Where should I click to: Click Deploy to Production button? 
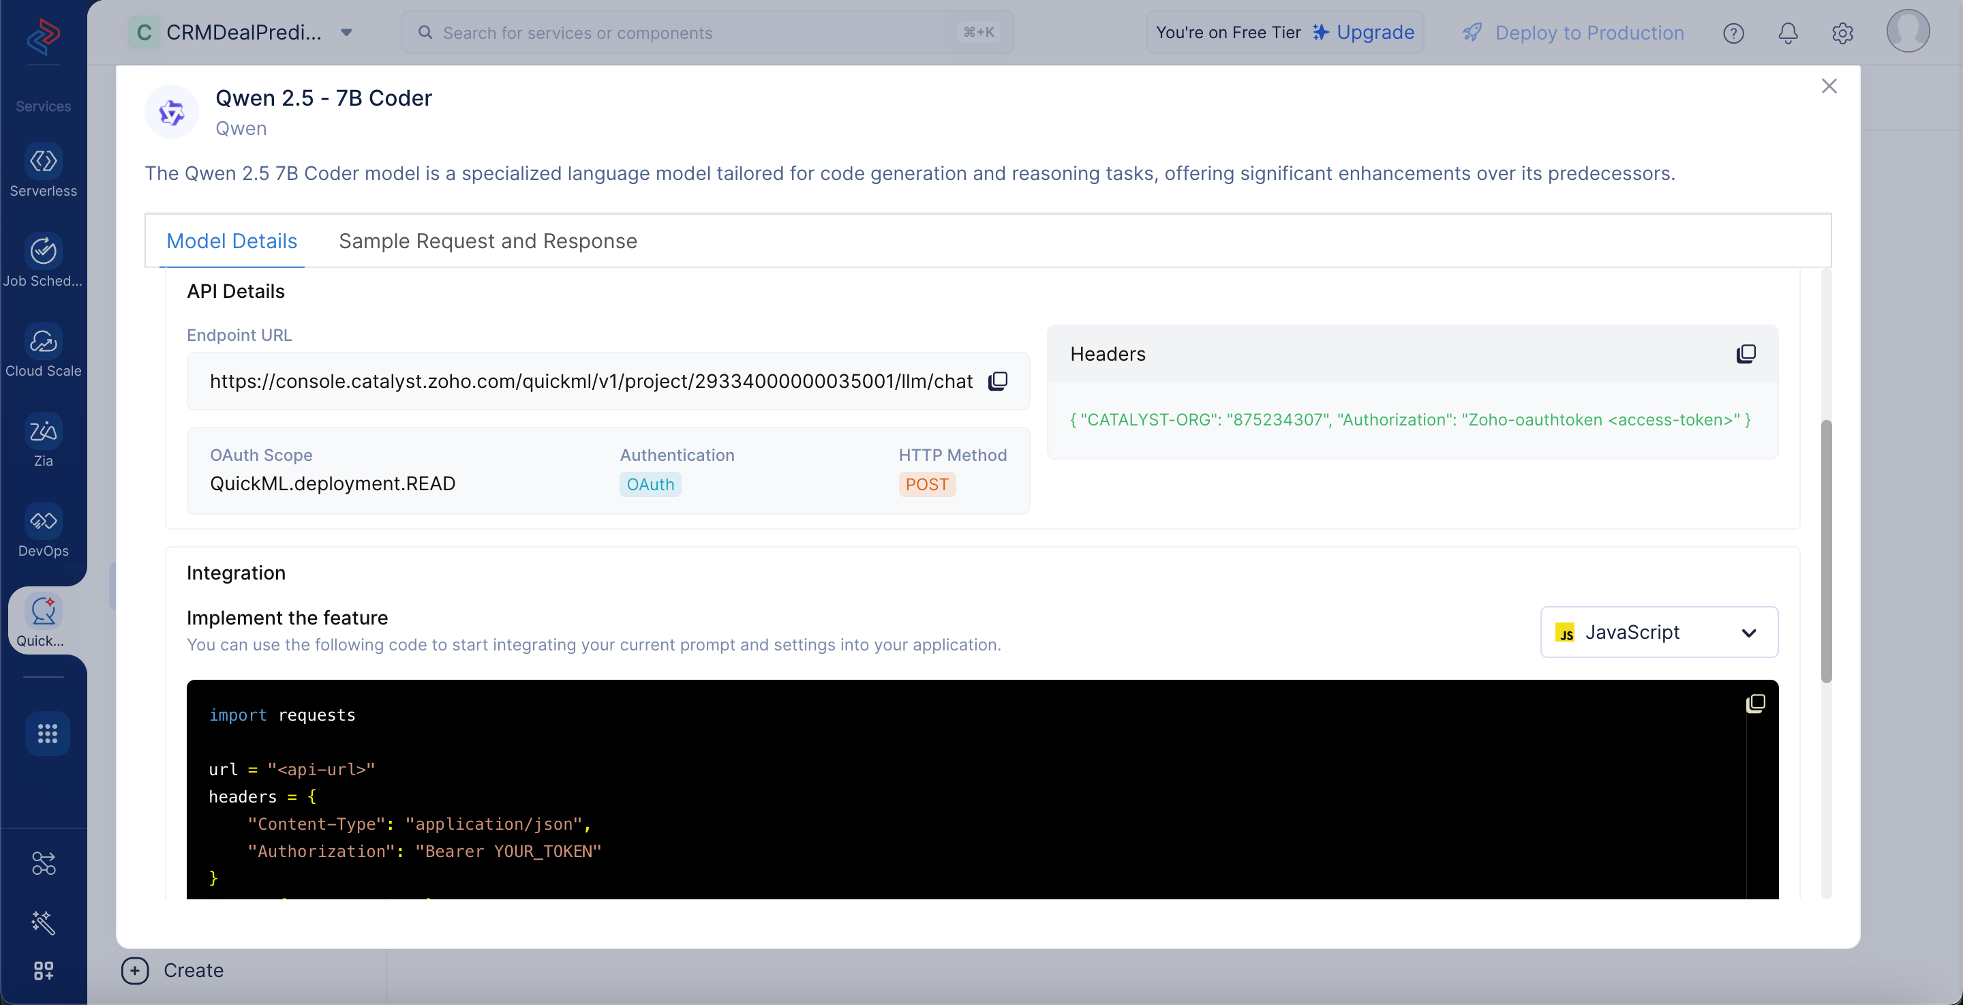coord(1573,33)
